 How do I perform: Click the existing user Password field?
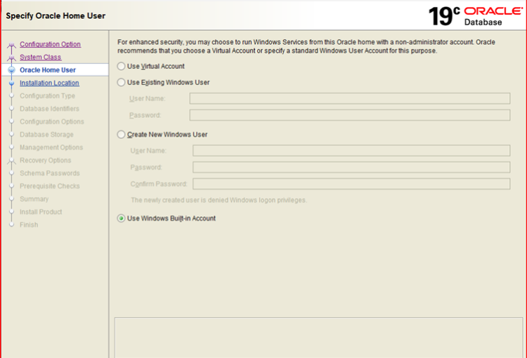click(x=349, y=115)
